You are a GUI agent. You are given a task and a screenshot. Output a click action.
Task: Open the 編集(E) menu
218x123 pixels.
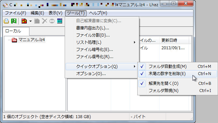(37, 13)
